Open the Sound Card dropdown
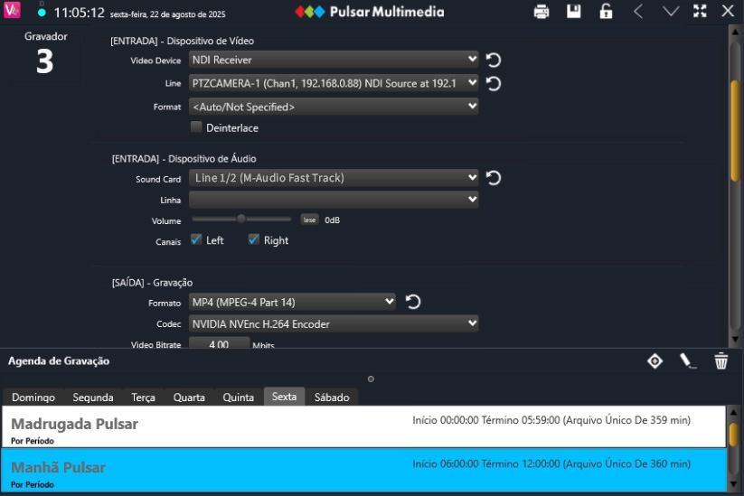Viewport: 744px width, 496px height. 334,178
